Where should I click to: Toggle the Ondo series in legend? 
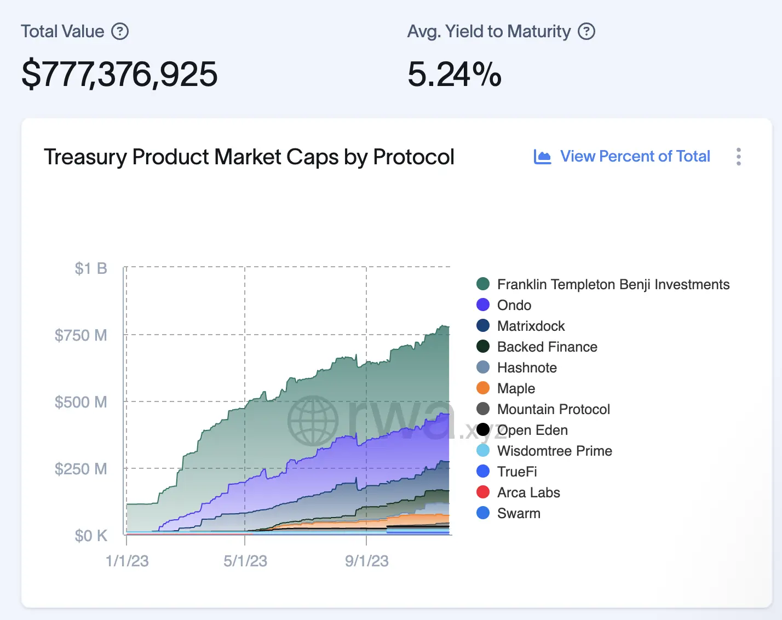[514, 305]
